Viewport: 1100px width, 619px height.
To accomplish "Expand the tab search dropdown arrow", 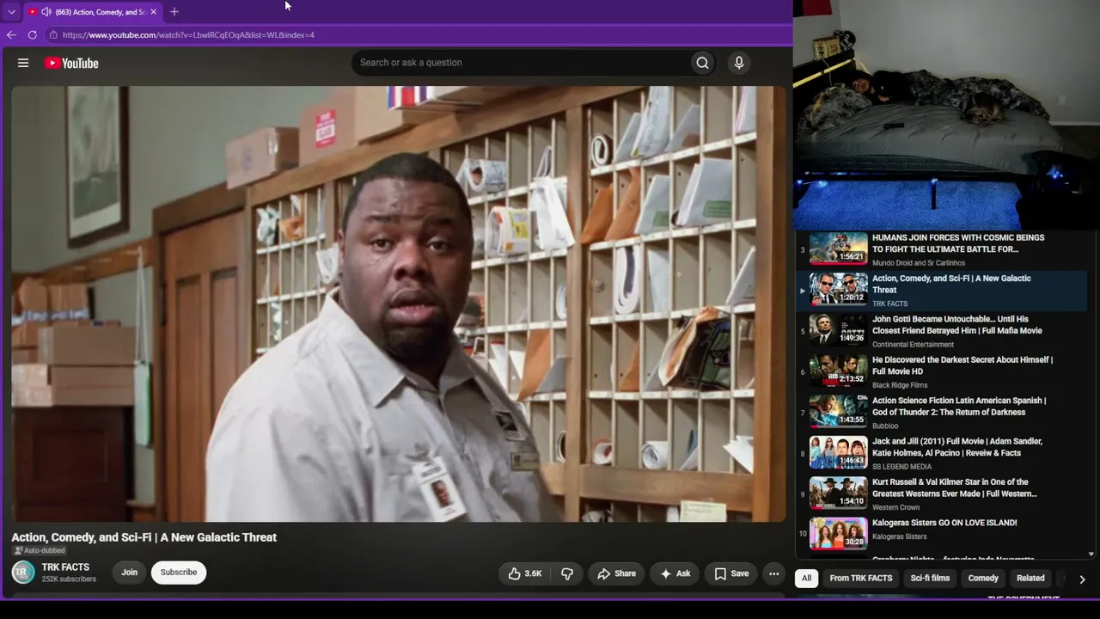I will click(x=11, y=12).
